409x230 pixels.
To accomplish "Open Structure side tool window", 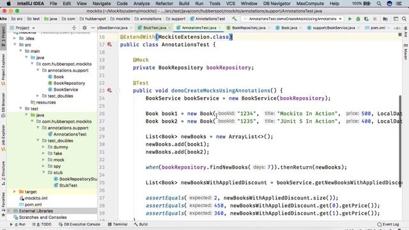I will (x=3, y=173).
